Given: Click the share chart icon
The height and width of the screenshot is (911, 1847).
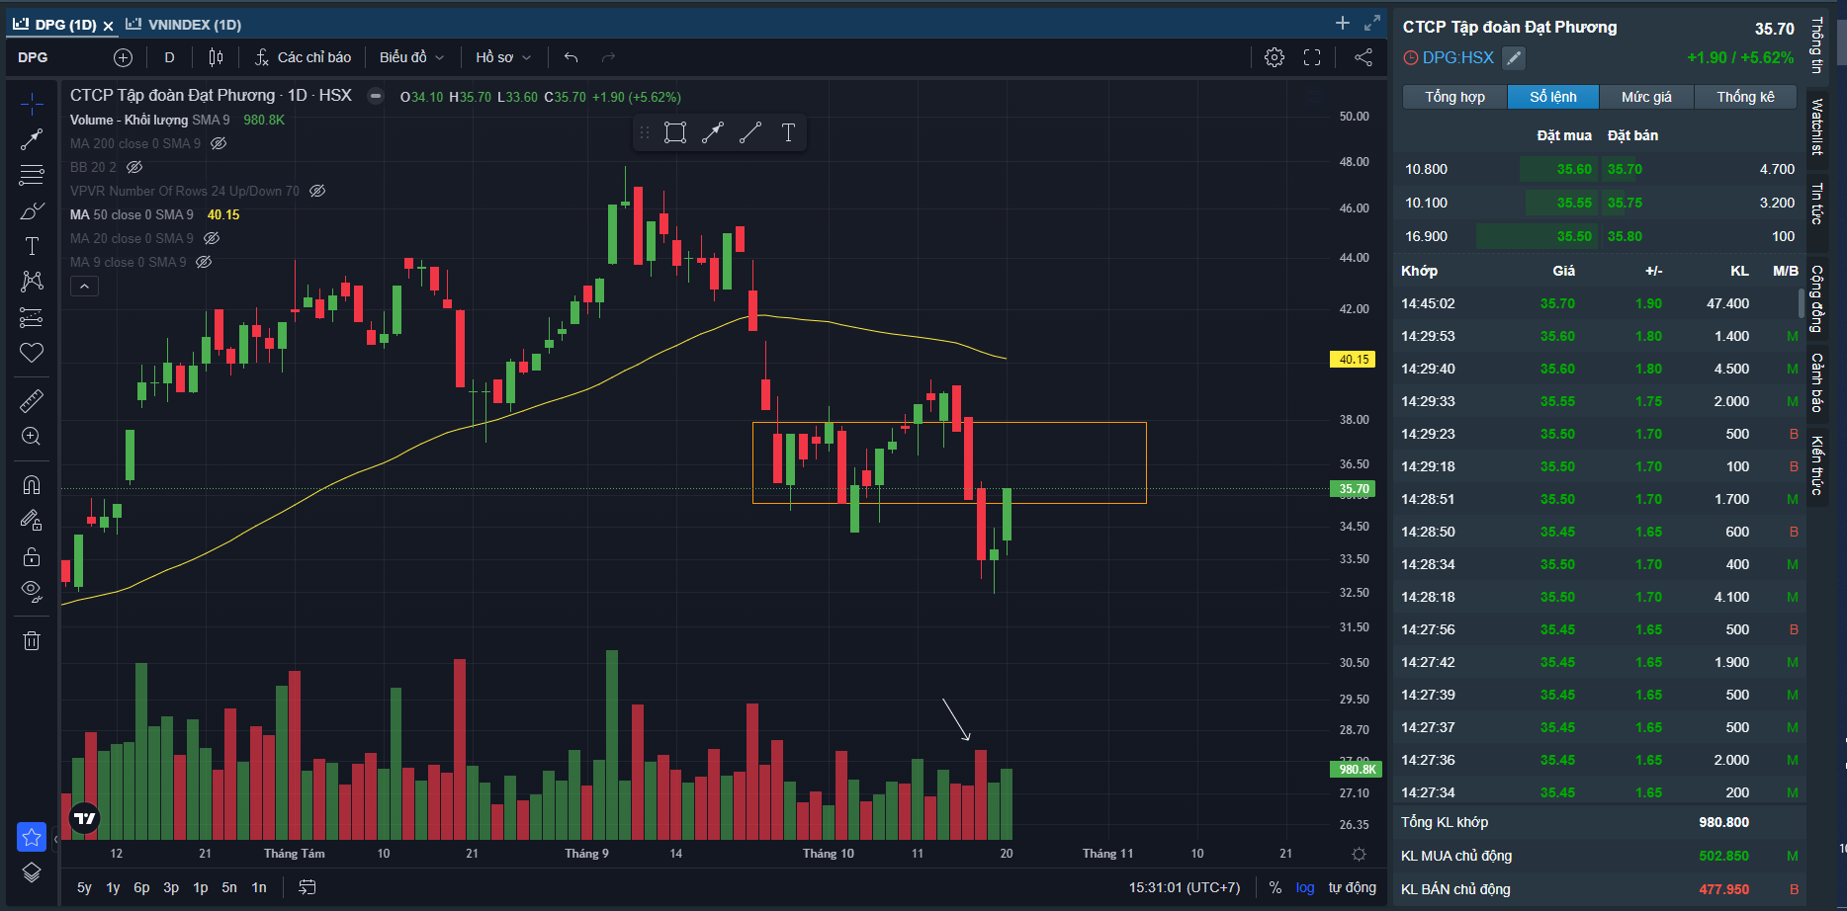Looking at the screenshot, I should point(1363,57).
